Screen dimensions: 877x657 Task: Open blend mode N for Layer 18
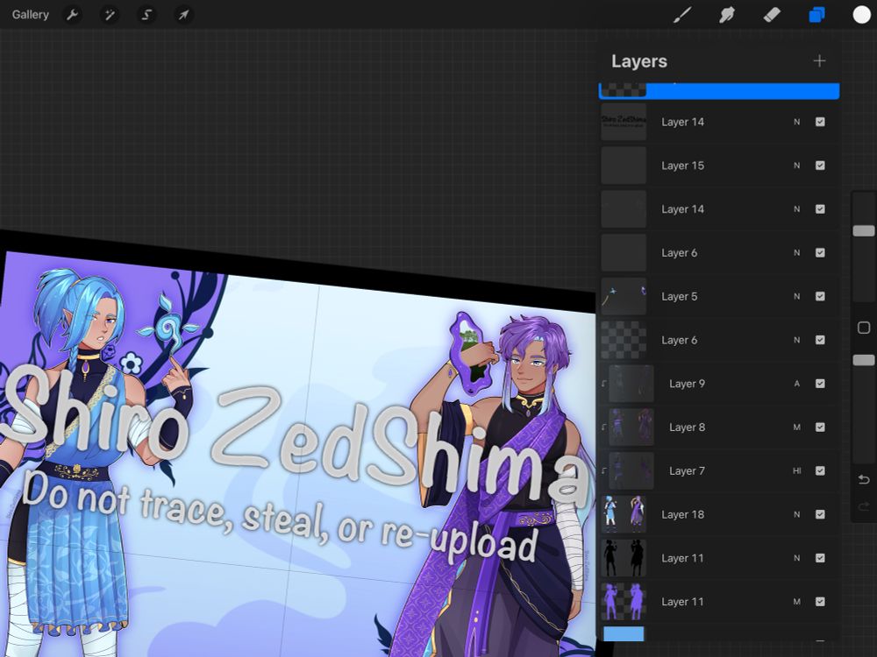796,514
